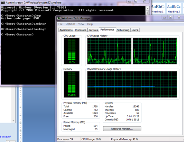Click the right CPU Usage History graph
This screenshot has width=184, height=142.
(x=155, y=51)
